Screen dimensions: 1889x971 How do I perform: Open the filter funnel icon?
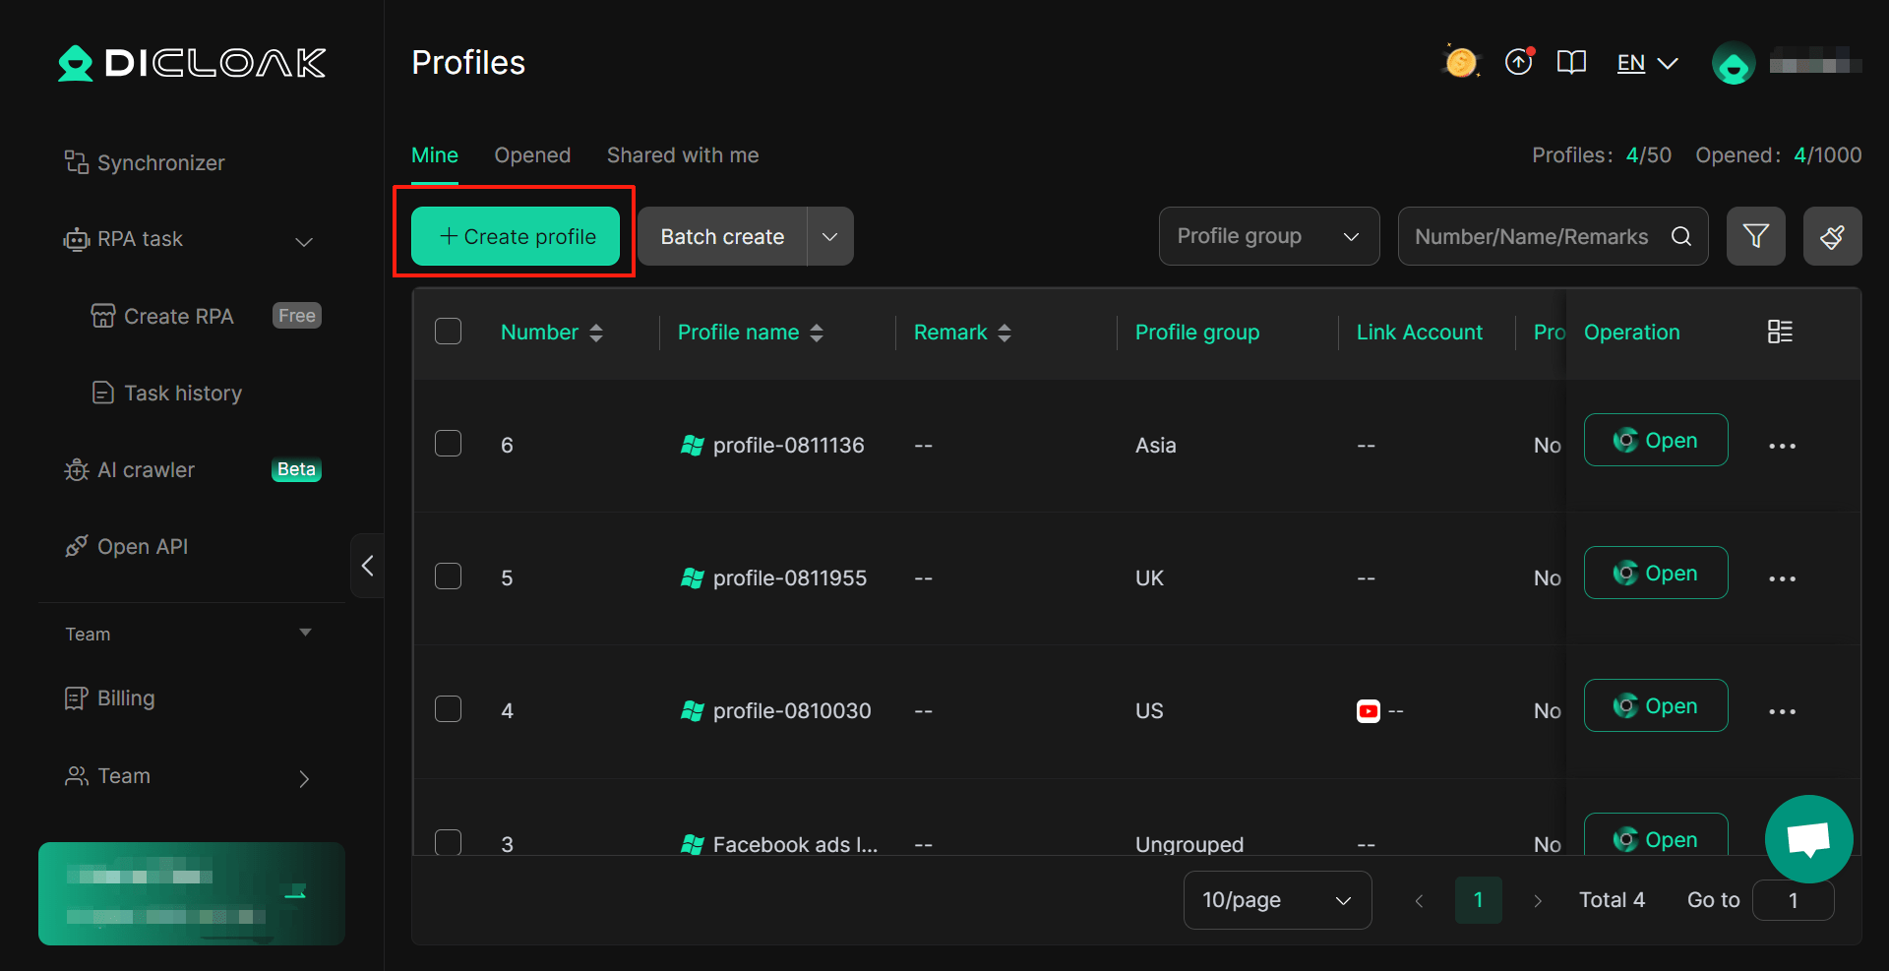(1756, 236)
